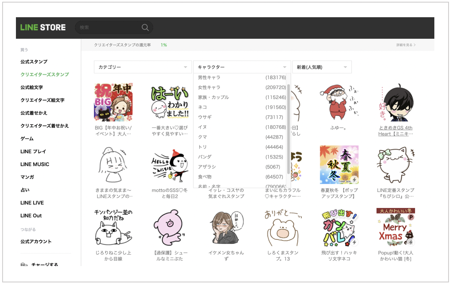This screenshot has width=452, height=285.
Task: Open クリエイターズ絵文字 section
Action: pyautogui.click(x=42, y=100)
